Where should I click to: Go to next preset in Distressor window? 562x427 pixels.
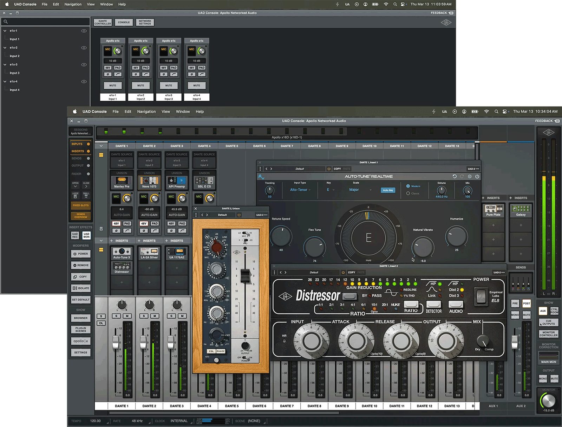coord(285,273)
